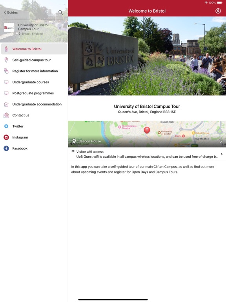226x302 pixels.
Task: Click the Instagram camera icon
Action: tap(6, 137)
